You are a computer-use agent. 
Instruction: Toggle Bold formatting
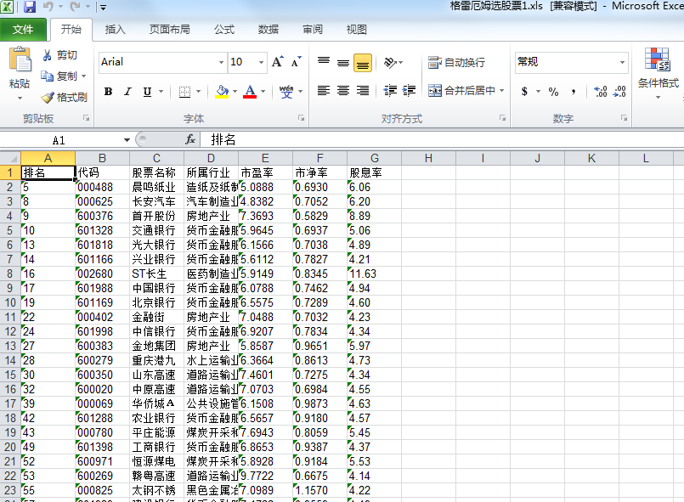[x=108, y=92]
